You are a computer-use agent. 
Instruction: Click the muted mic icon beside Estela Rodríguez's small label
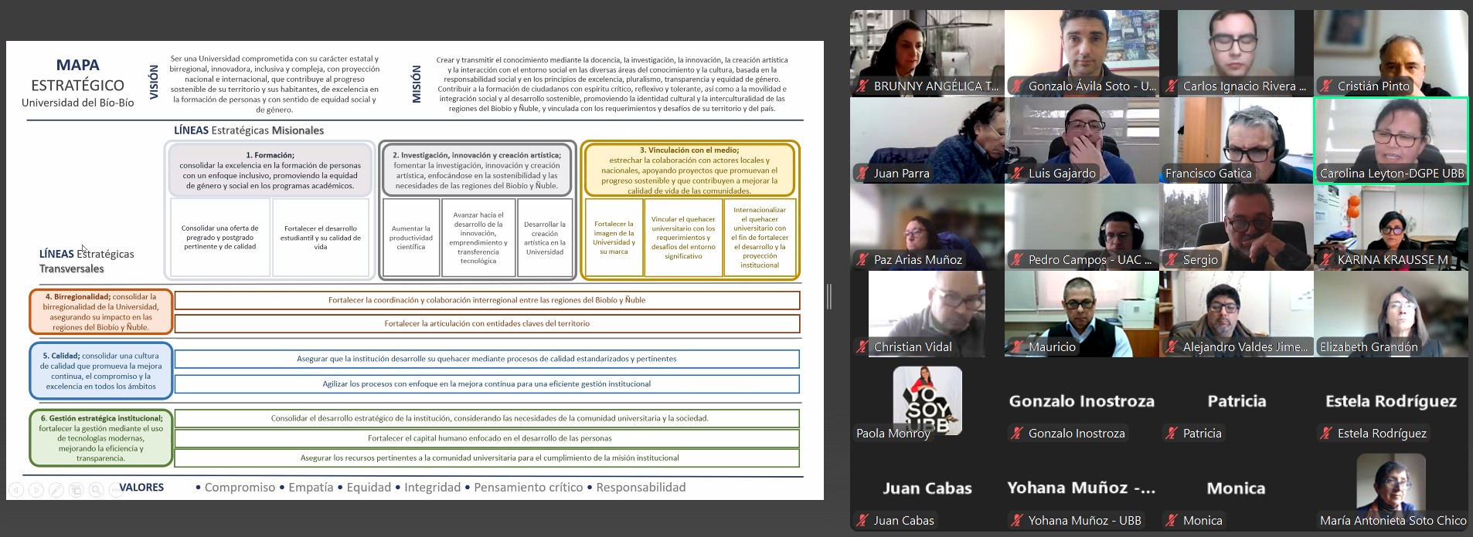pyautogui.click(x=1326, y=434)
